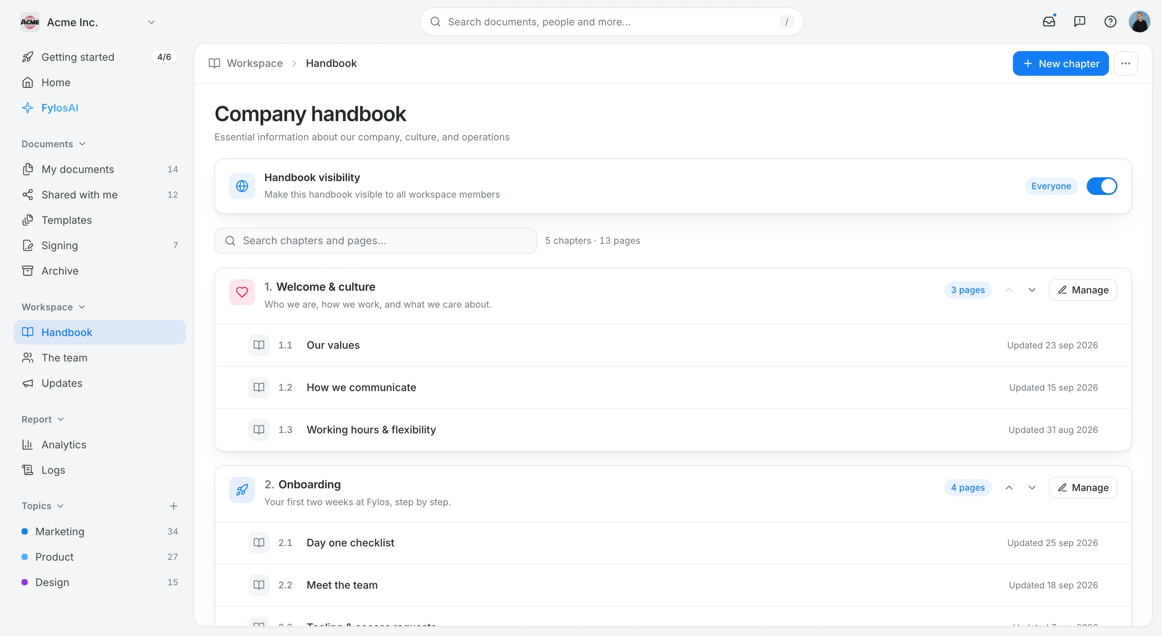Open Analytics under Report

click(100, 445)
